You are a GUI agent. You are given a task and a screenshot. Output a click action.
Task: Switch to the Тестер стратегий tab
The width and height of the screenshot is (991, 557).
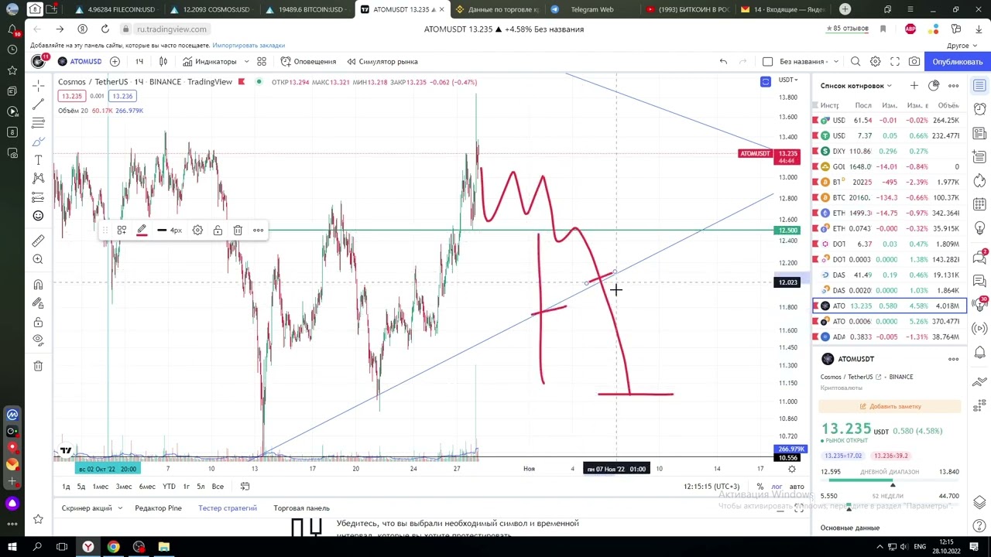[227, 508]
